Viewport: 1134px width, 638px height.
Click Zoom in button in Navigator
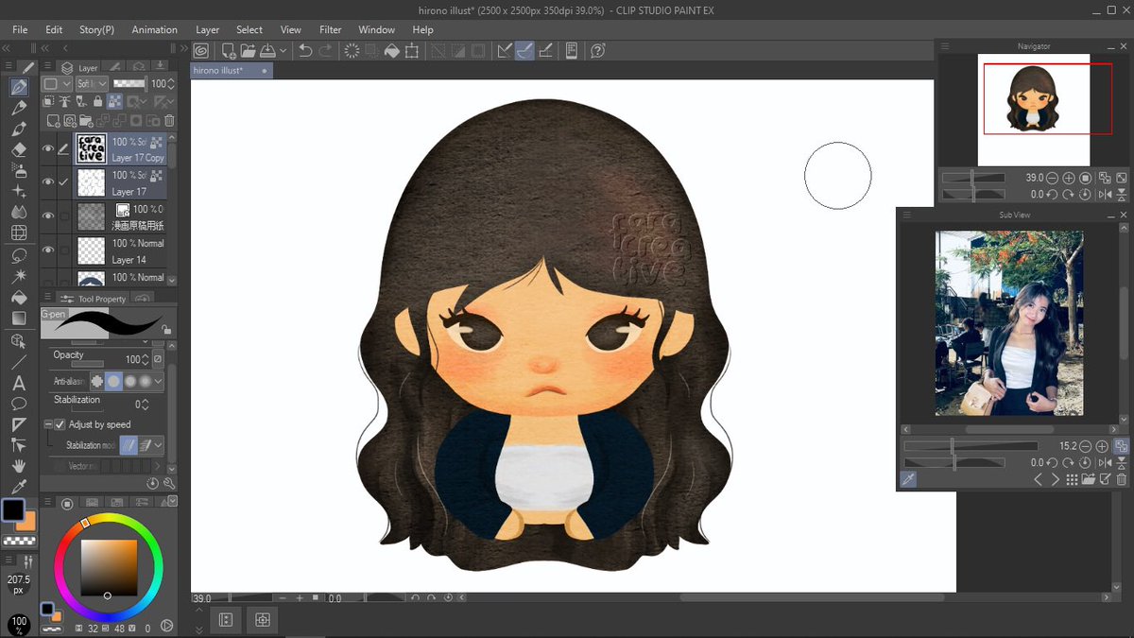click(x=1068, y=178)
